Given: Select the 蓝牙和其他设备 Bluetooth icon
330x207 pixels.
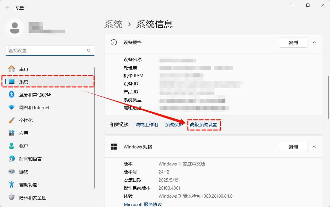Looking at the screenshot, I should click(x=12, y=95).
